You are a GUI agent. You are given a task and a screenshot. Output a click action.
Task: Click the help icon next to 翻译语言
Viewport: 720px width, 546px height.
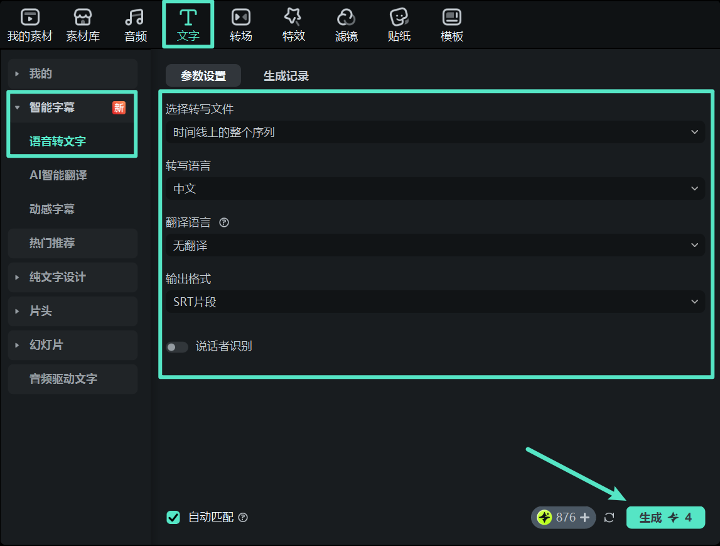[x=224, y=222]
